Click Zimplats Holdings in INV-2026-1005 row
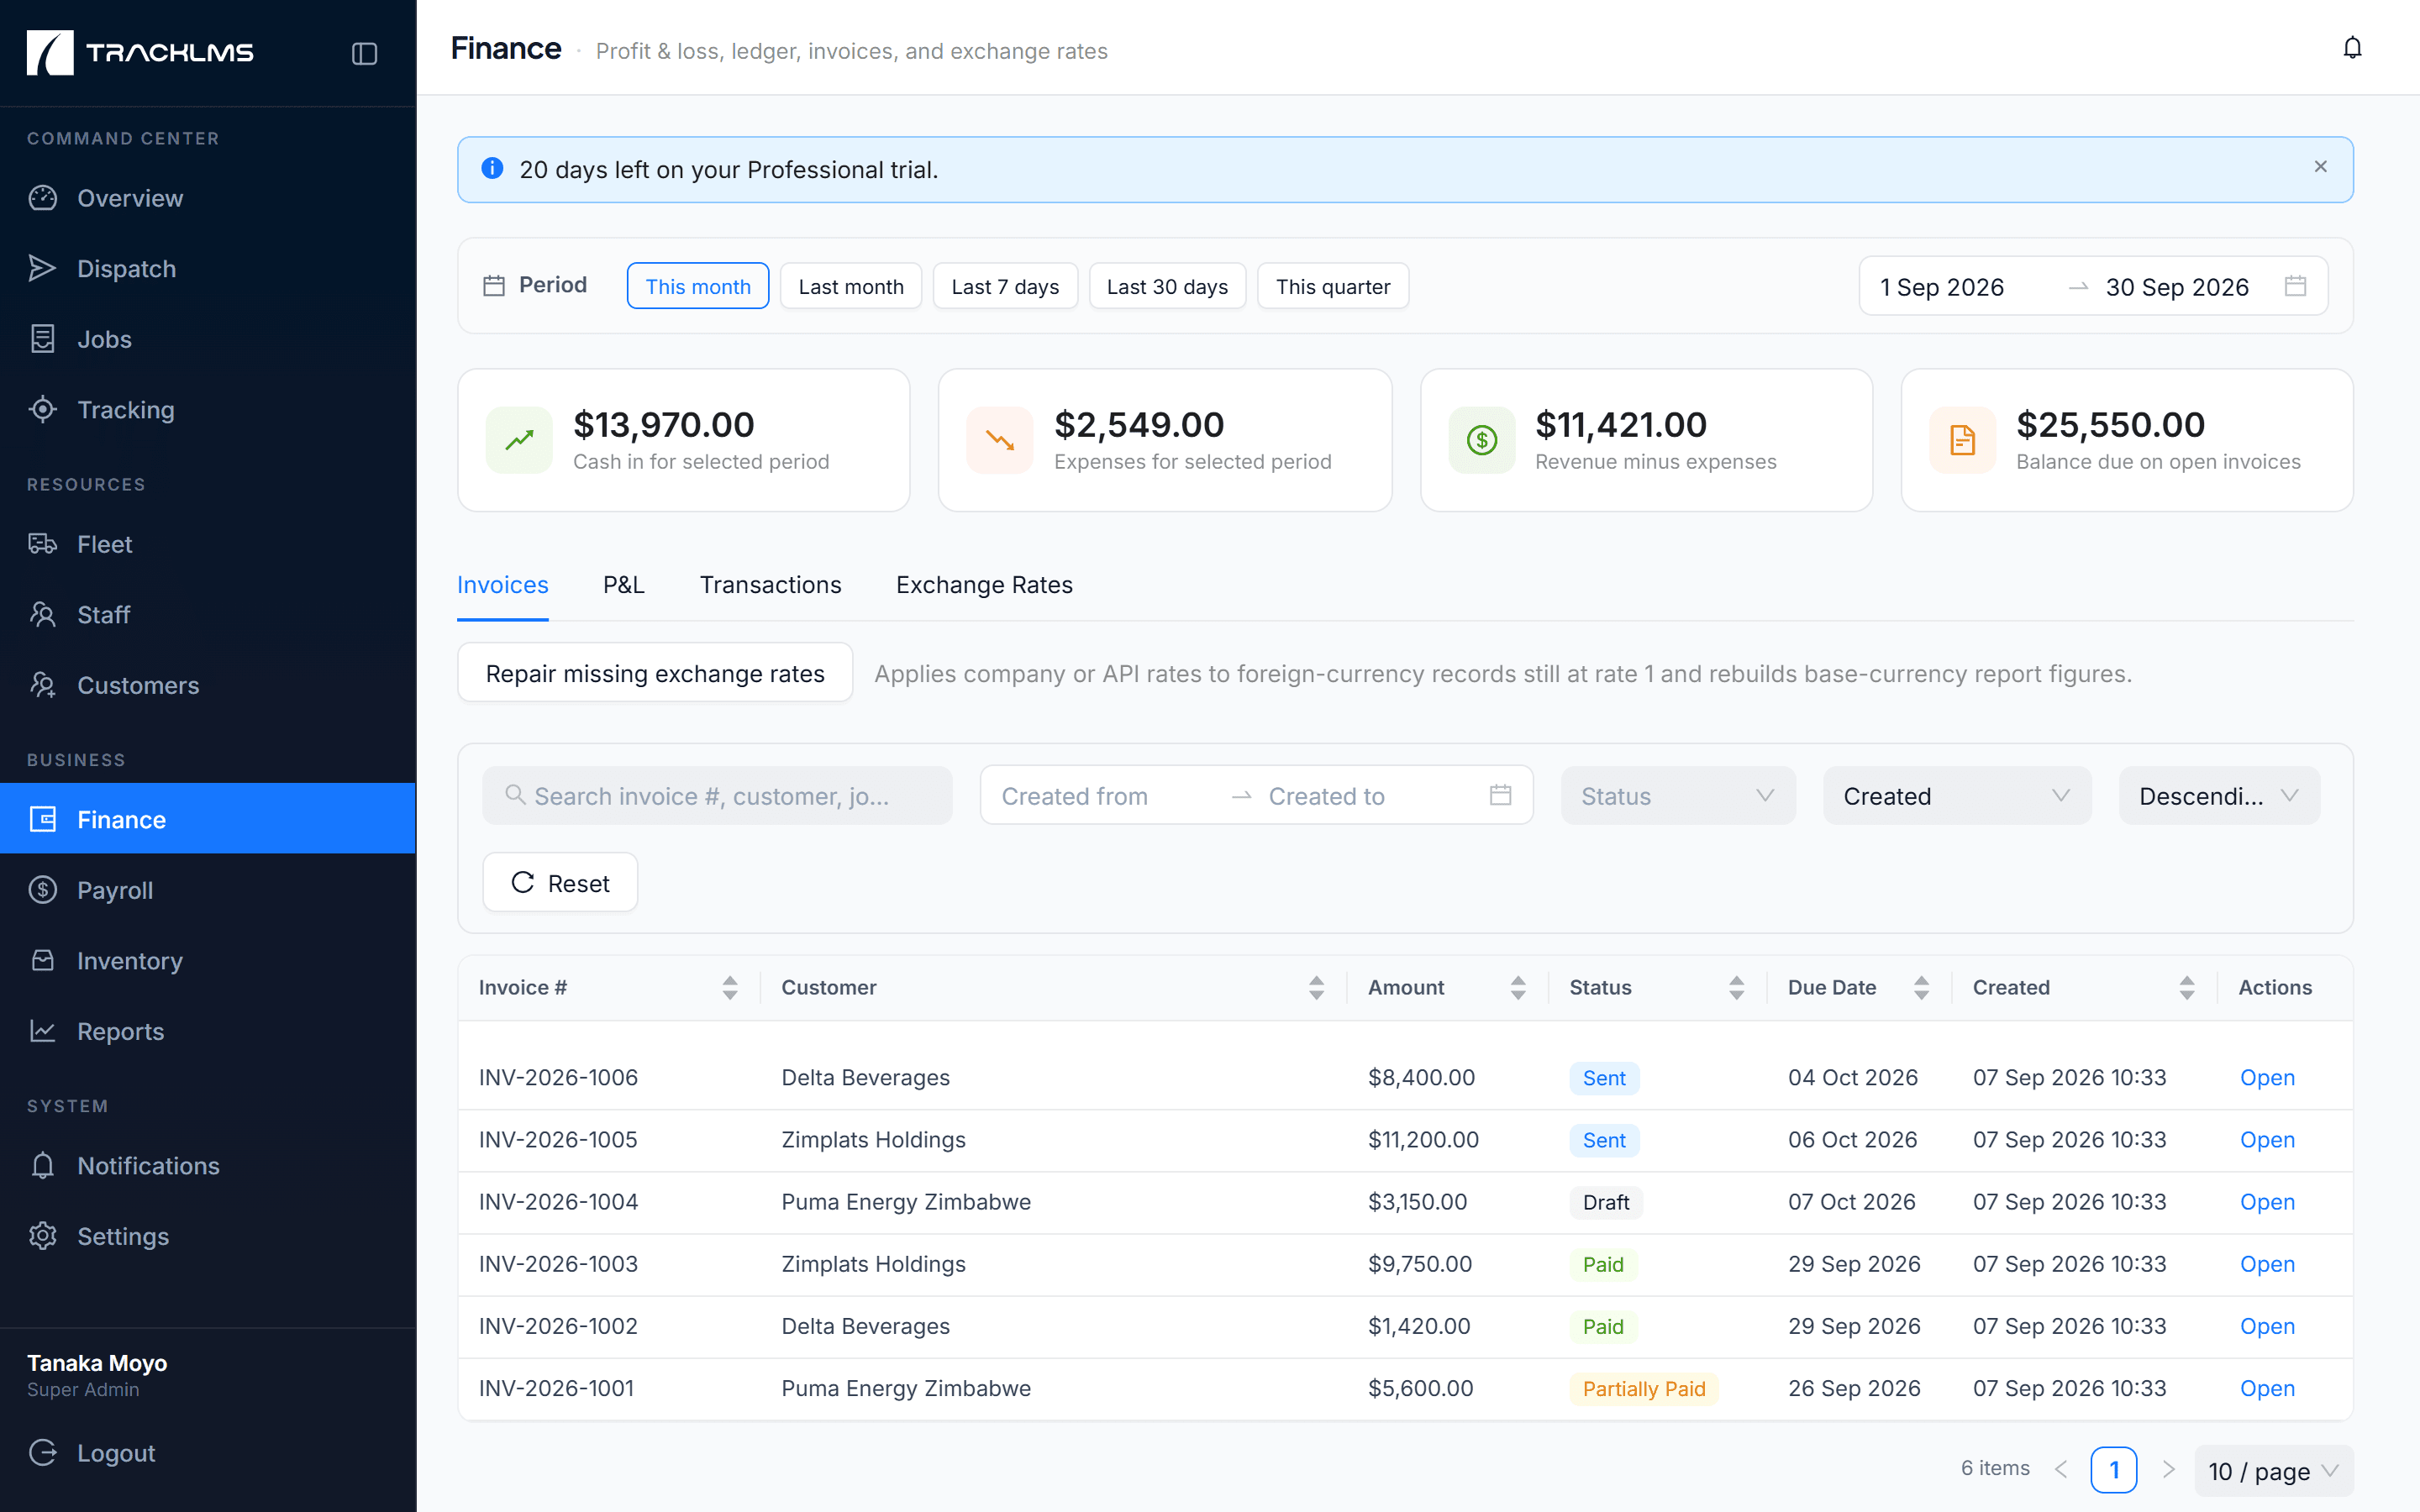 pos(873,1139)
